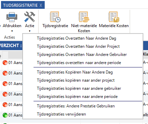The image size is (148, 124).
Task: Click the Afdrukken printer icon
Action: (x=12, y=17)
